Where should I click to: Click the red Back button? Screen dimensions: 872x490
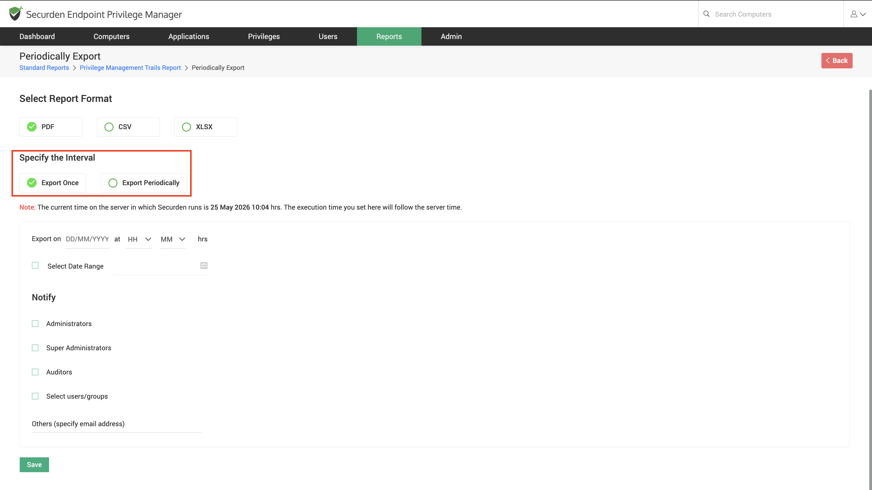point(837,60)
